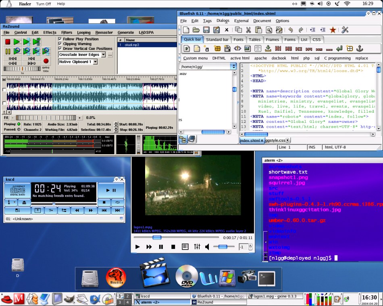Click the Save file icon in Bluefish
Viewport: 383px width, 306px height.
coord(206,30)
